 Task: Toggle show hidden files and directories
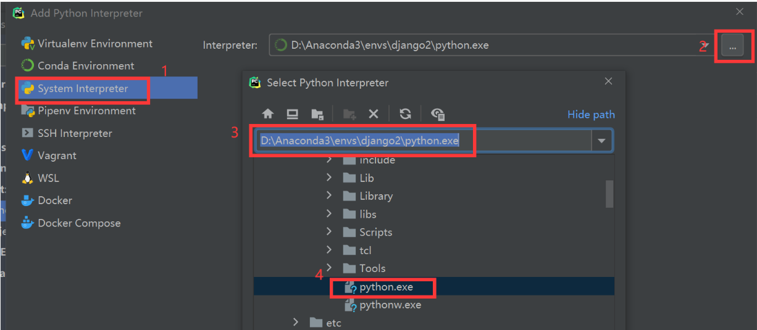[x=438, y=114]
